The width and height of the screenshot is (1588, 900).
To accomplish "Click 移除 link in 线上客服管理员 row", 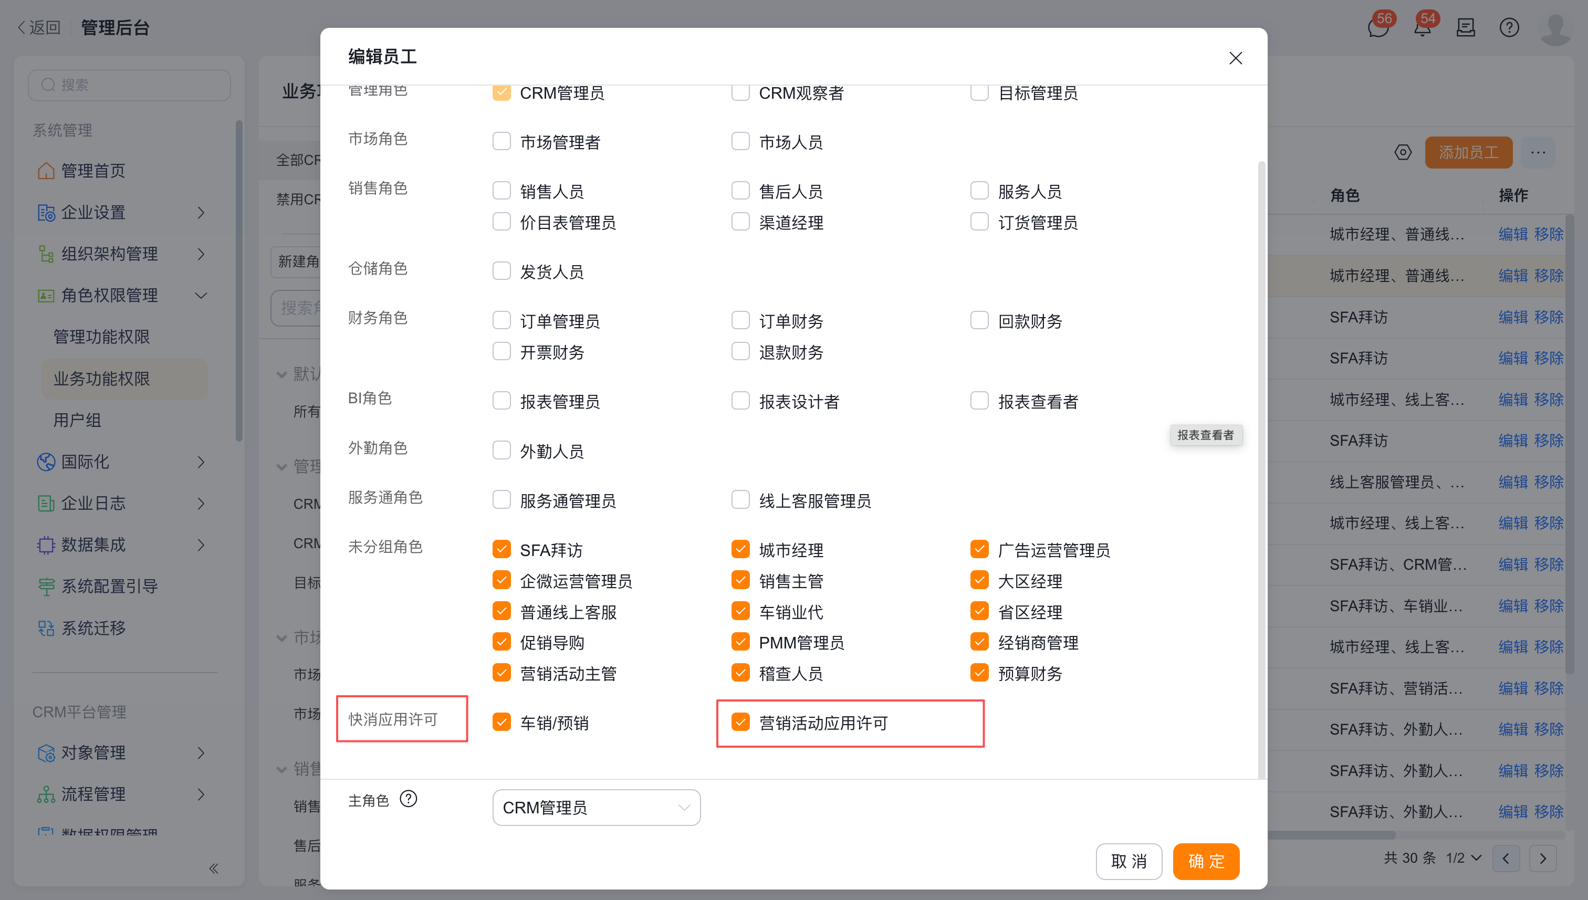I will (1549, 482).
